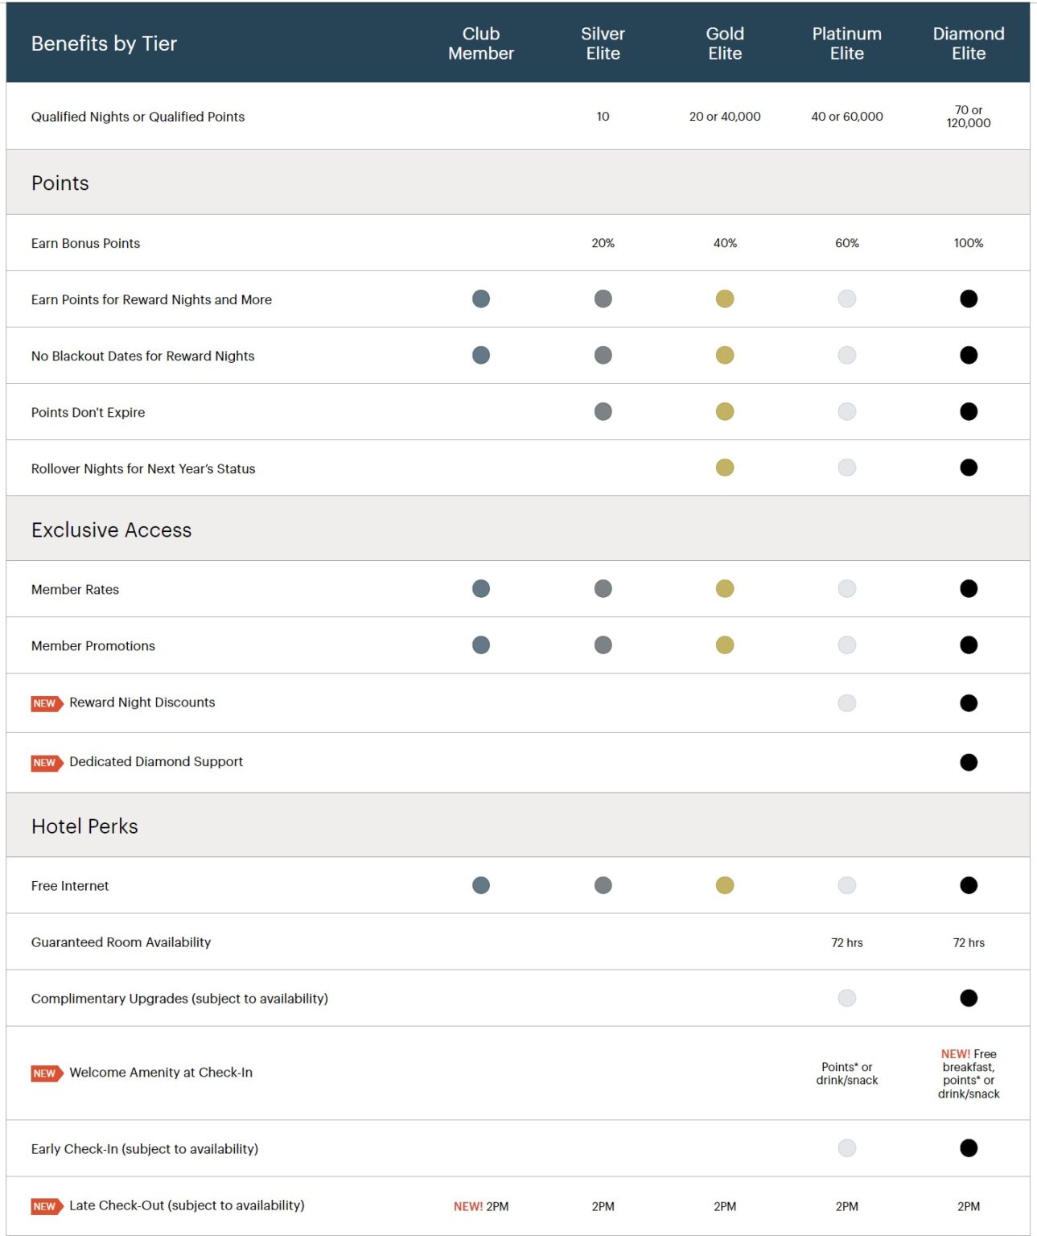Click the NEW badge beside Late Check-Out
The height and width of the screenshot is (1236, 1037).
point(45,1206)
